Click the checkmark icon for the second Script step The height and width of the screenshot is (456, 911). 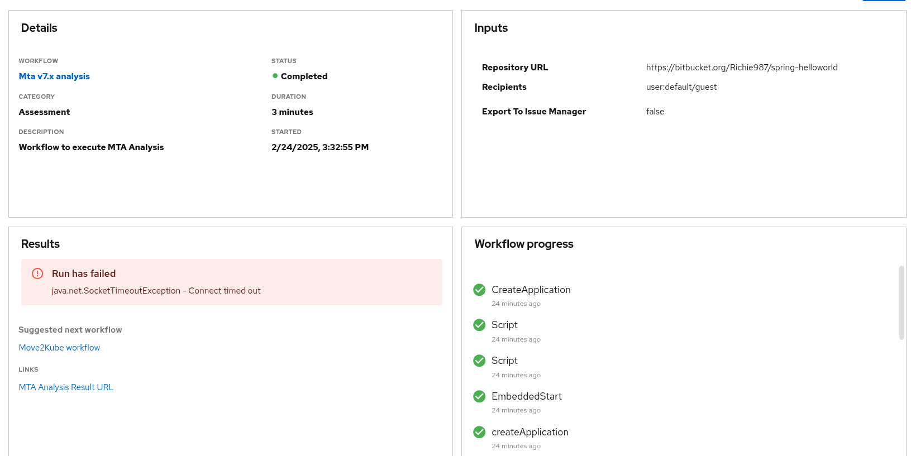click(479, 361)
